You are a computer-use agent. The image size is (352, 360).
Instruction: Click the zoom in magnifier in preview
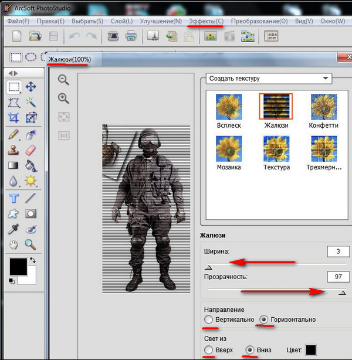63,99
